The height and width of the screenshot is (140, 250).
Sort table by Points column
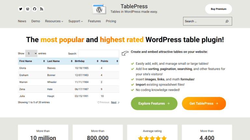(x=109, y=61)
